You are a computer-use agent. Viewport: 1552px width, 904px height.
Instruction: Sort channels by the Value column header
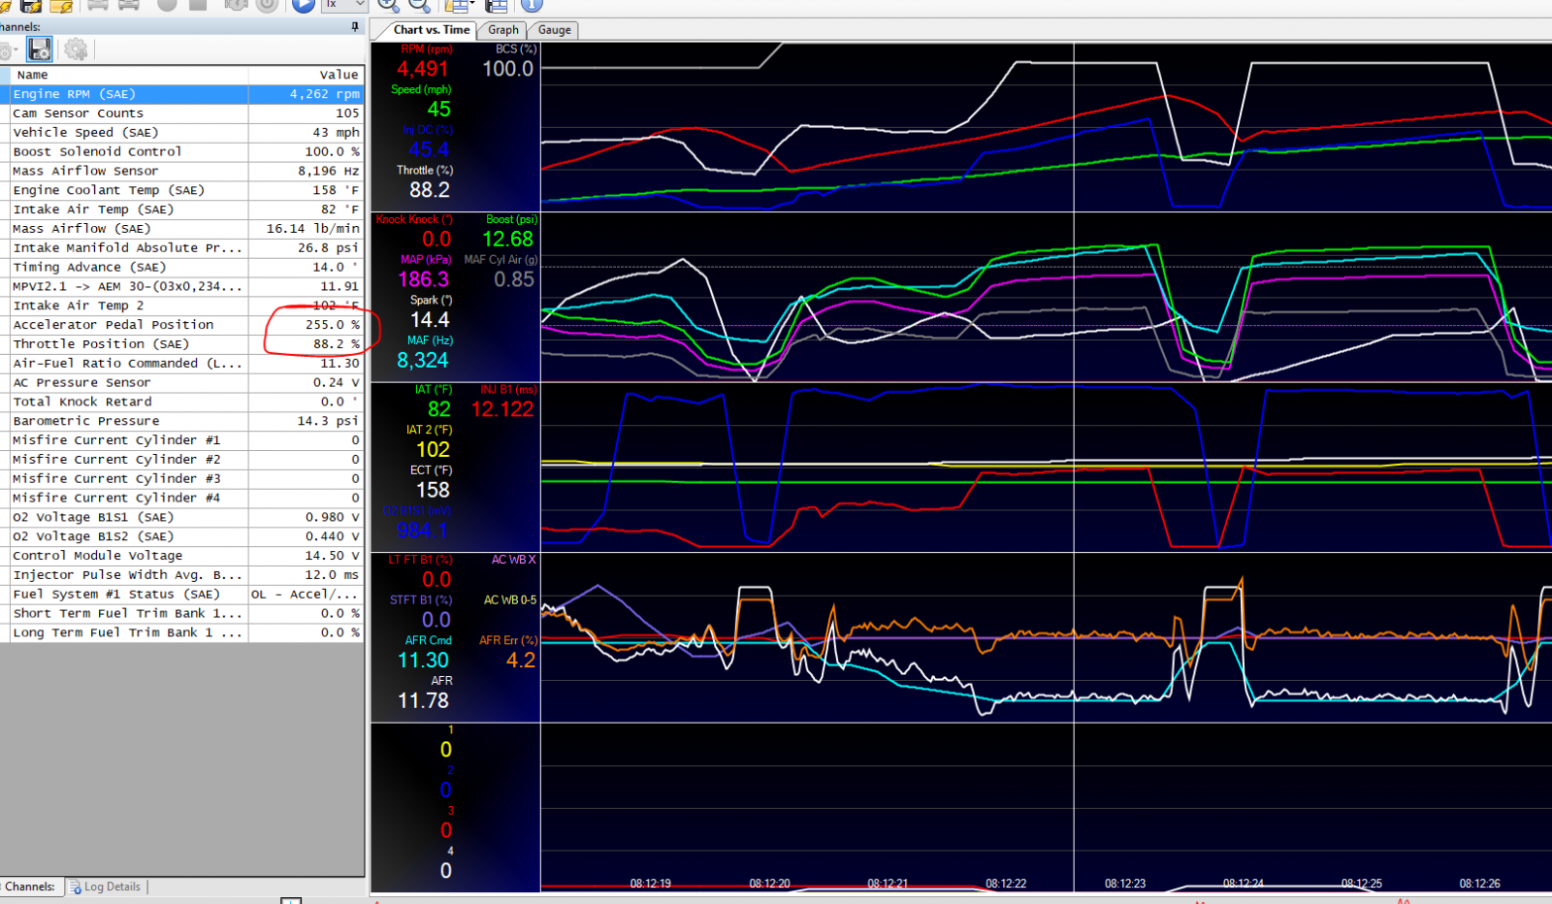(x=306, y=75)
